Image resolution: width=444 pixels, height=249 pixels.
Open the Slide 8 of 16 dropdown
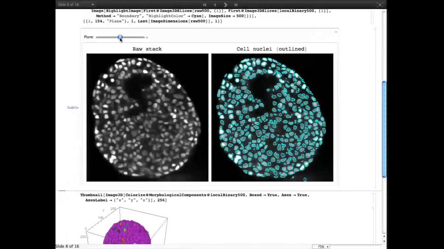[76, 4]
